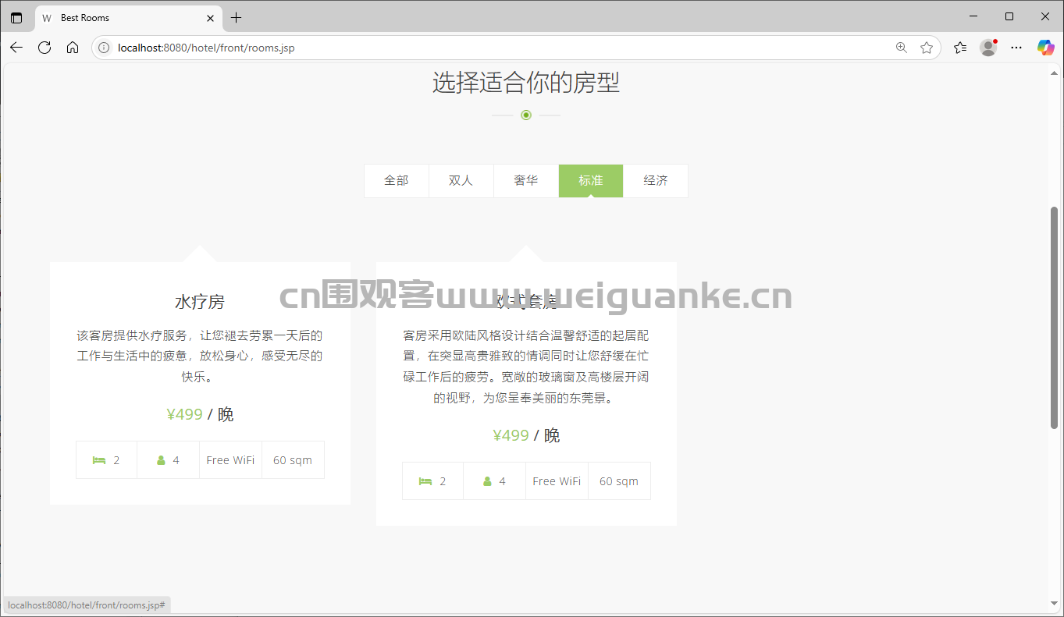Click the person icon on 欧式套房 card
Viewport: 1064px width, 617px height.
[x=487, y=480]
